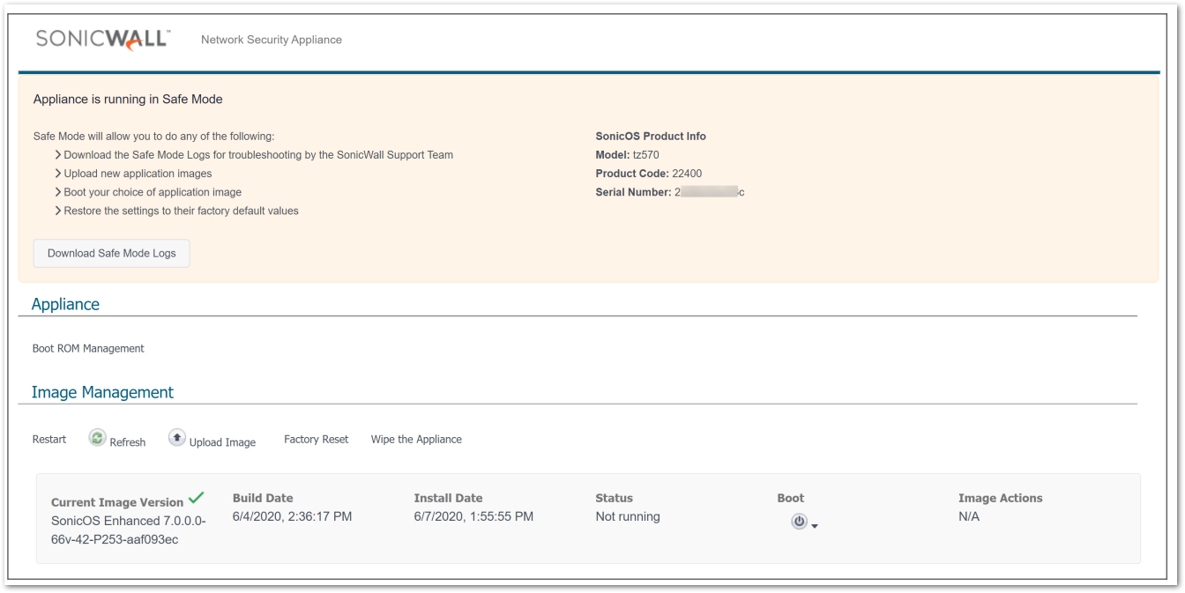The image size is (1185, 593).
Task: Click the green checkmark beside Current Image Version
Action: [197, 499]
